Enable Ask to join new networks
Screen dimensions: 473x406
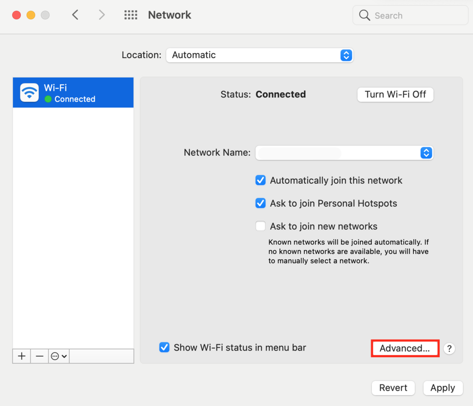pyautogui.click(x=261, y=226)
